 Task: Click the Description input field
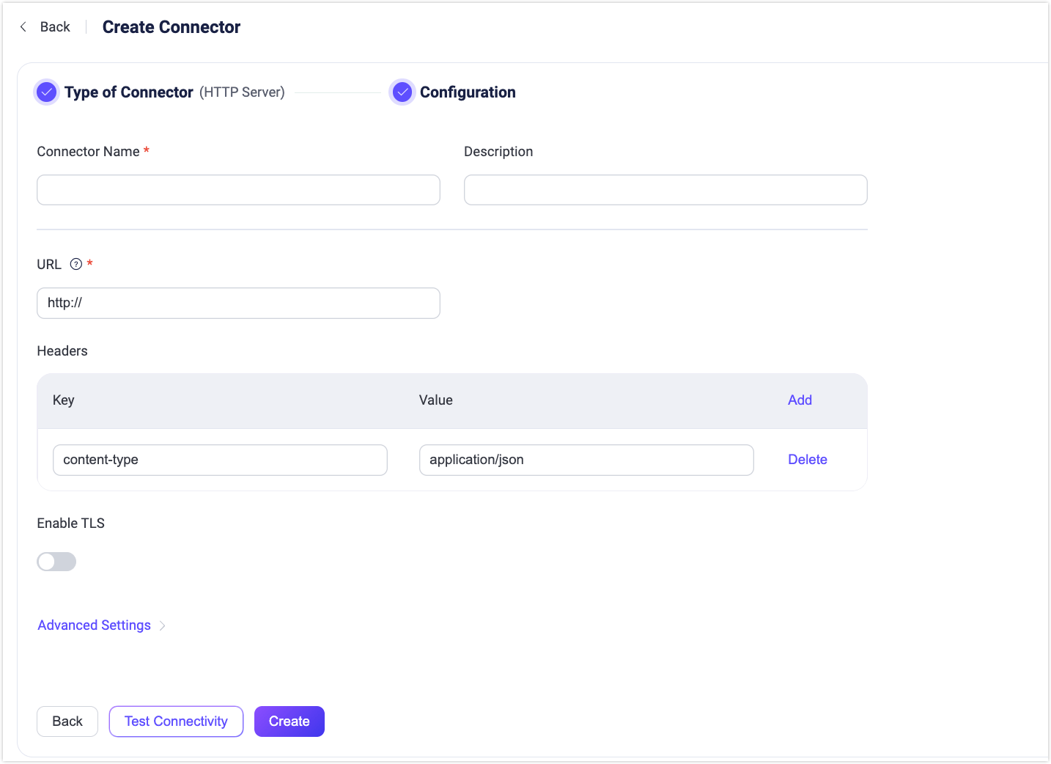665,189
